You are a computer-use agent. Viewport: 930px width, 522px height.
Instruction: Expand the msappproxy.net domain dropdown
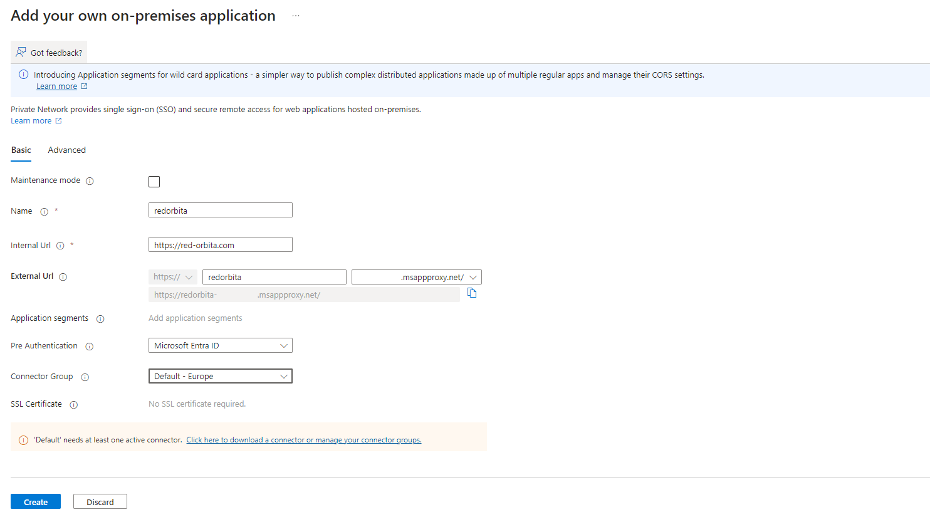tap(416, 277)
